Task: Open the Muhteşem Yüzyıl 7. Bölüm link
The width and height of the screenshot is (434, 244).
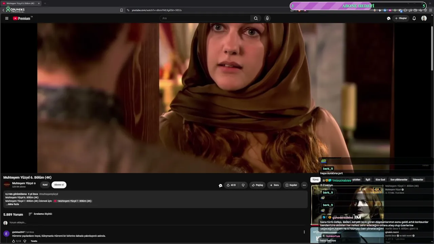Action: (73, 201)
